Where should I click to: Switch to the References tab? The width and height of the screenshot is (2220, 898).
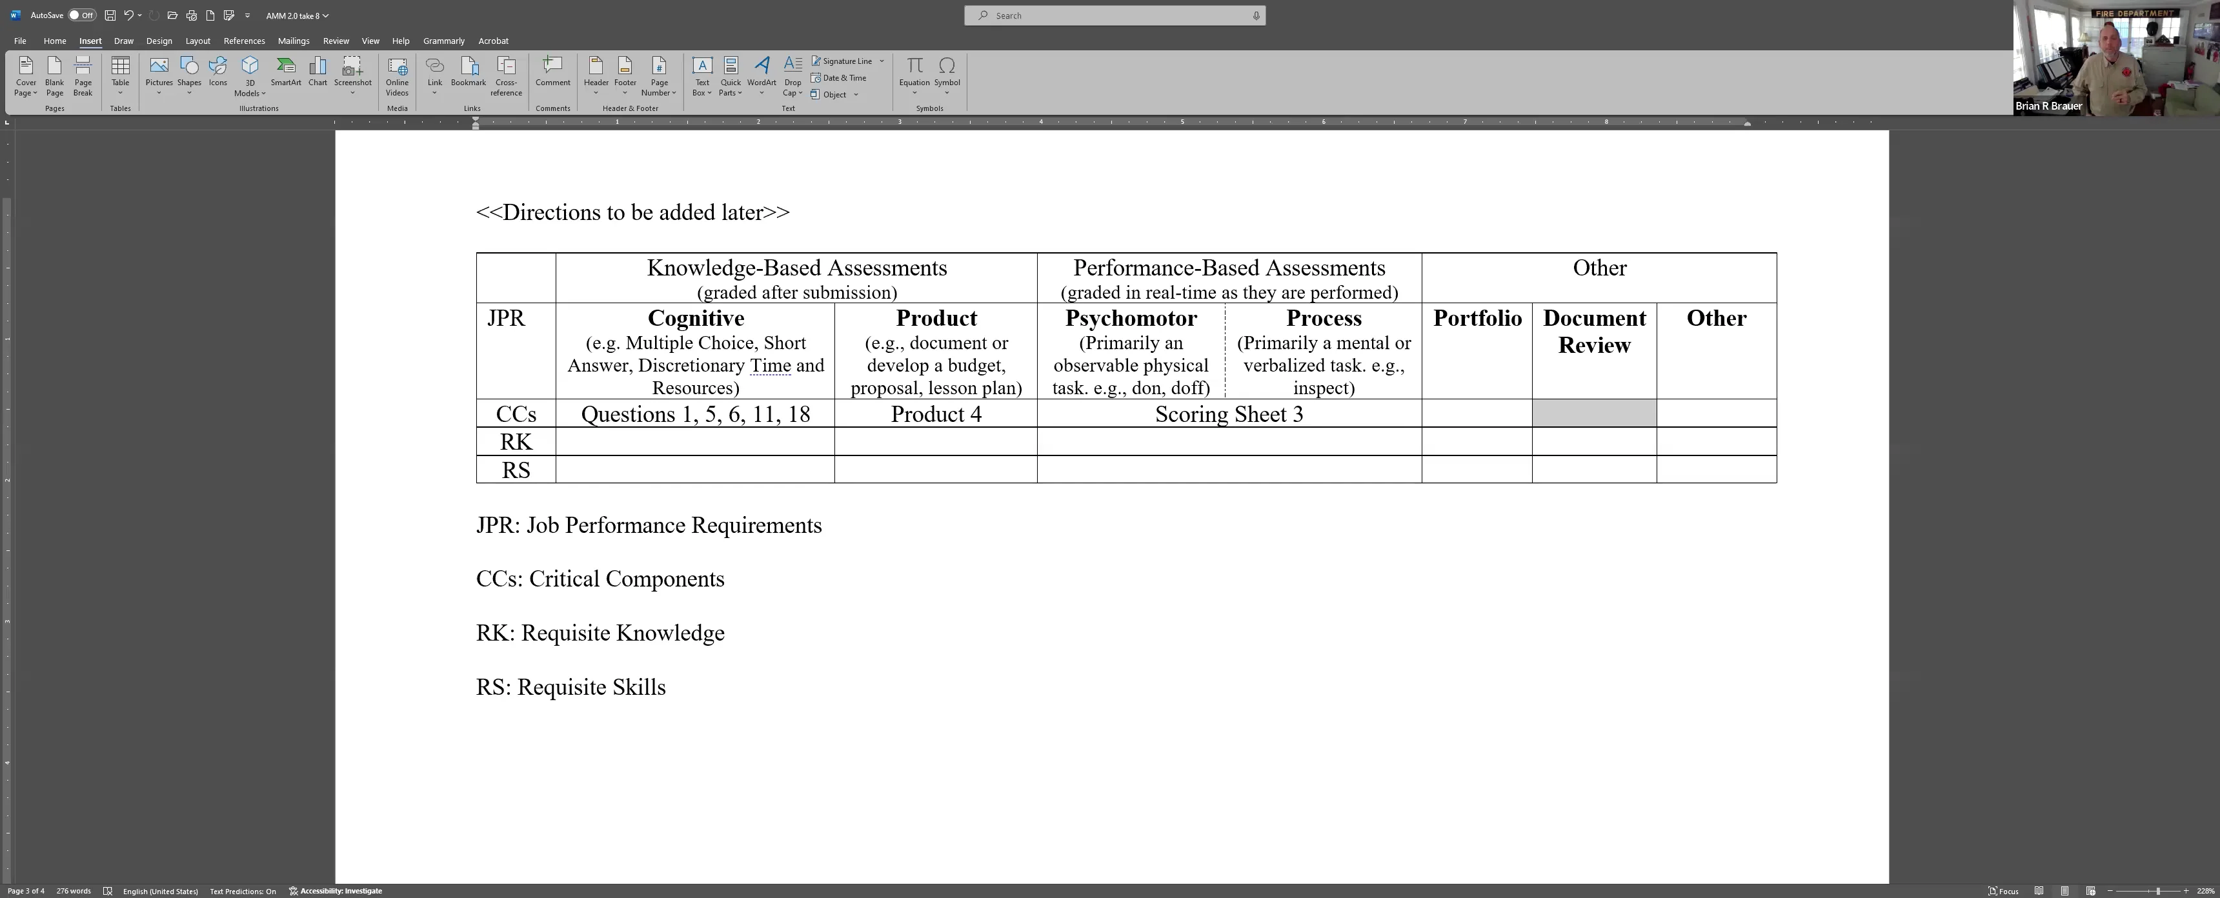(x=244, y=41)
